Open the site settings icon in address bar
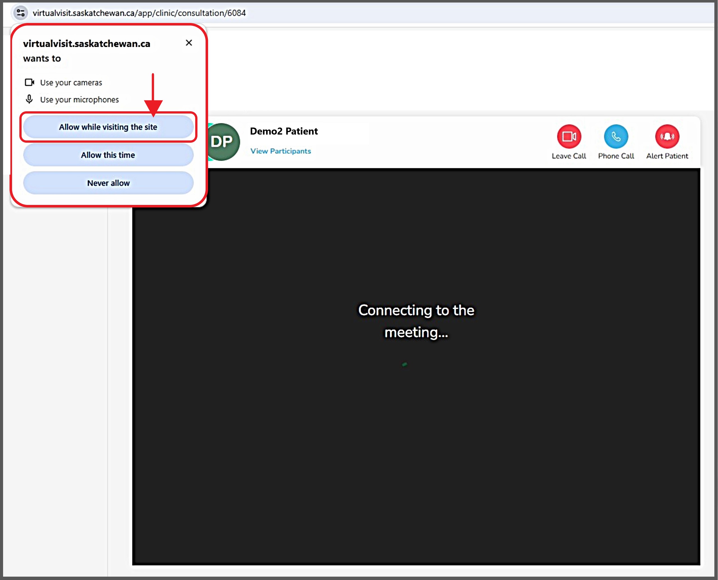Image resolution: width=718 pixels, height=580 pixels. click(20, 13)
